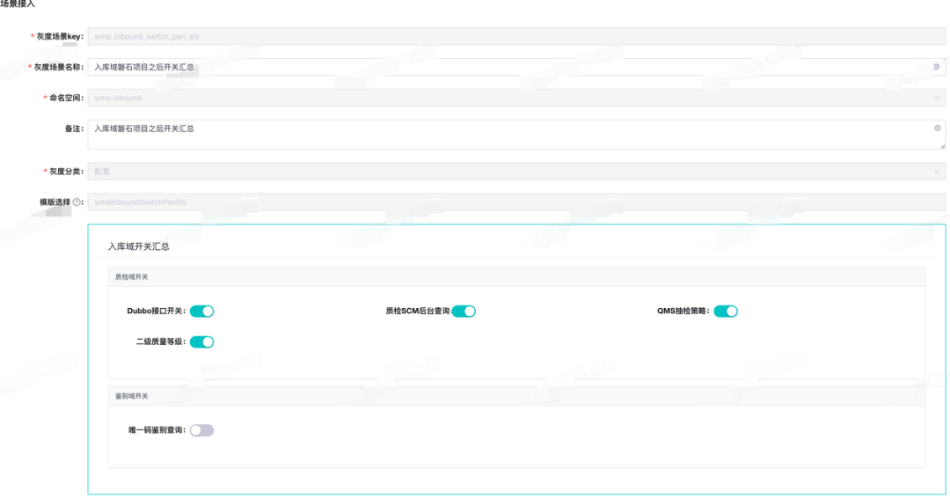This screenshot has width=950, height=499.
Task: Click the 模版选择 help icon
Action: pyautogui.click(x=77, y=202)
